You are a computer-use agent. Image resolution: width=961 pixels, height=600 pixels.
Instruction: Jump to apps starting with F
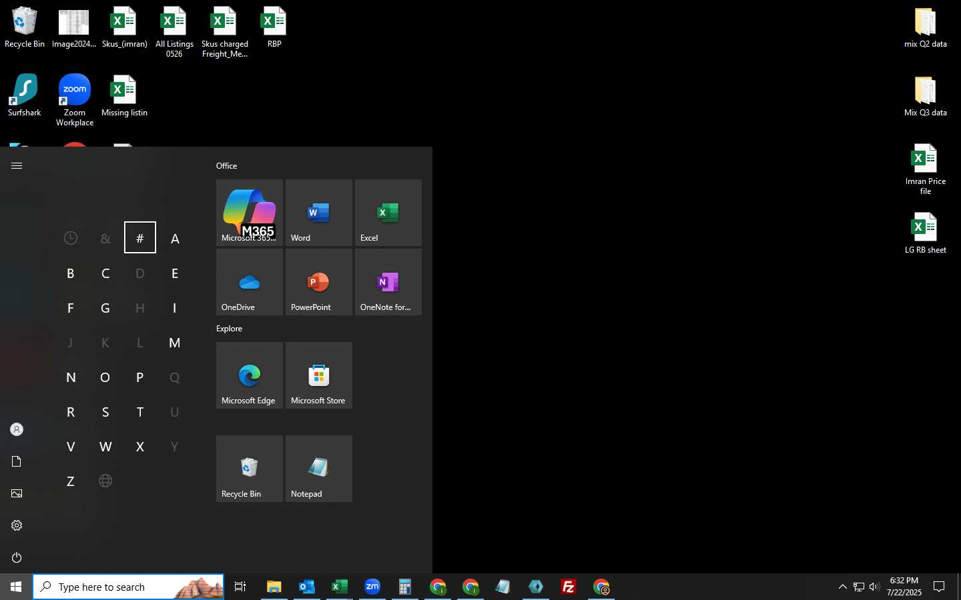pyautogui.click(x=71, y=307)
